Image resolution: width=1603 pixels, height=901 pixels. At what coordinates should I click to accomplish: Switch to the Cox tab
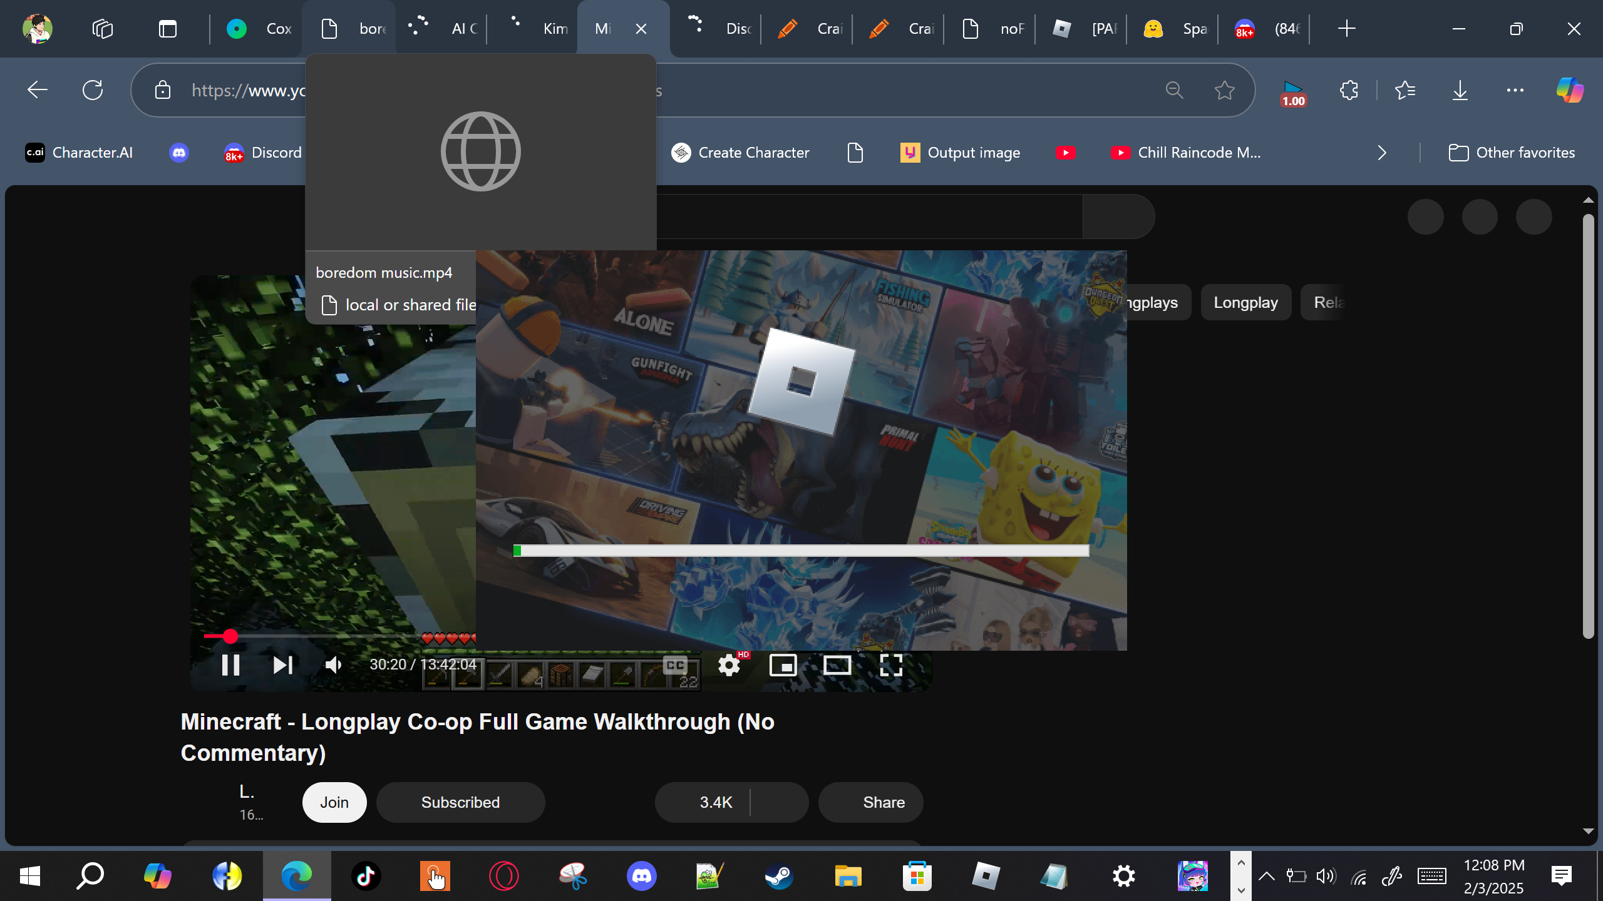click(x=258, y=28)
